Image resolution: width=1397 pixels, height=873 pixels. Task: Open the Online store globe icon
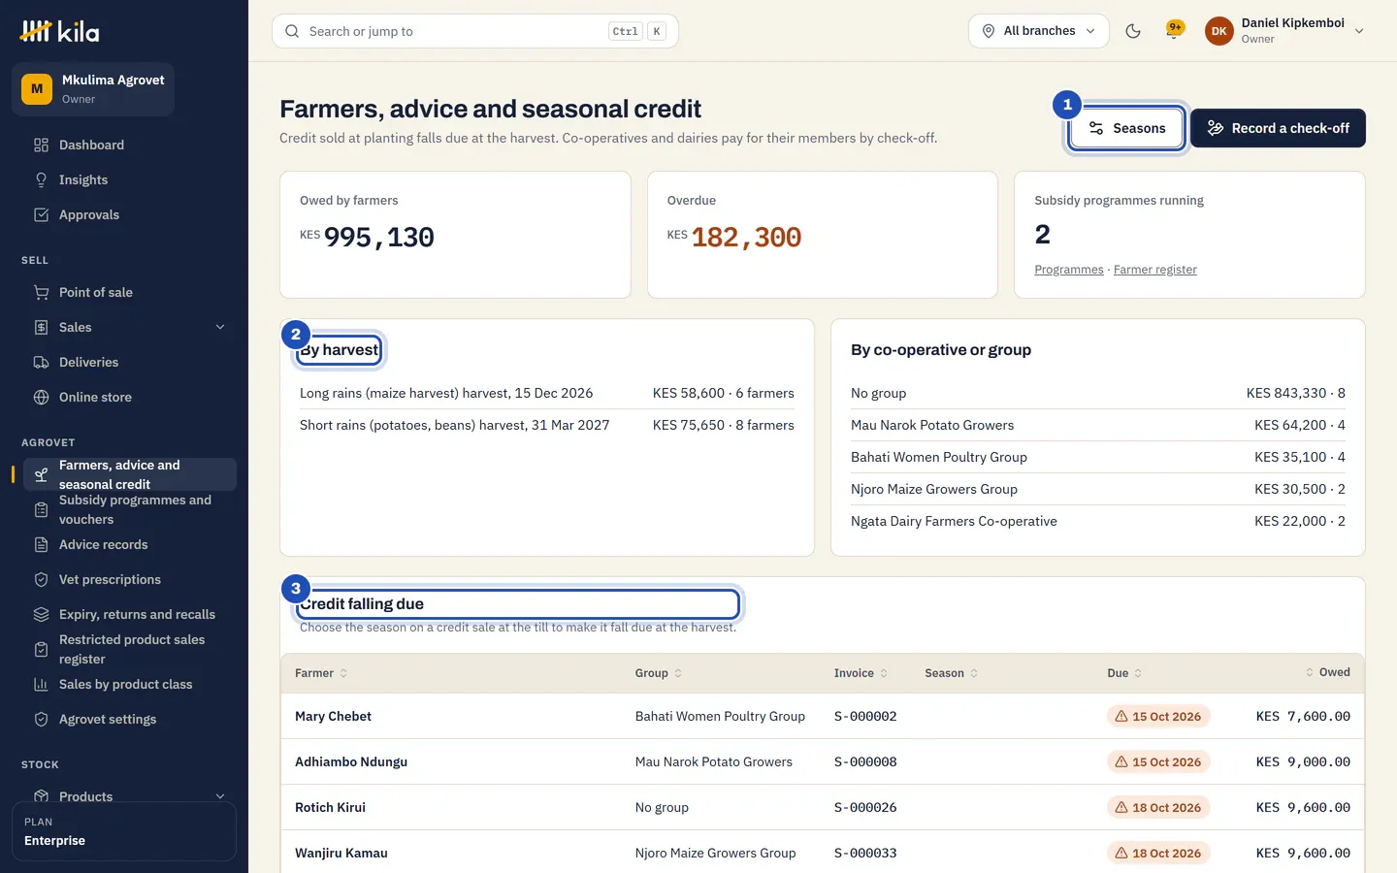[x=41, y=398]
